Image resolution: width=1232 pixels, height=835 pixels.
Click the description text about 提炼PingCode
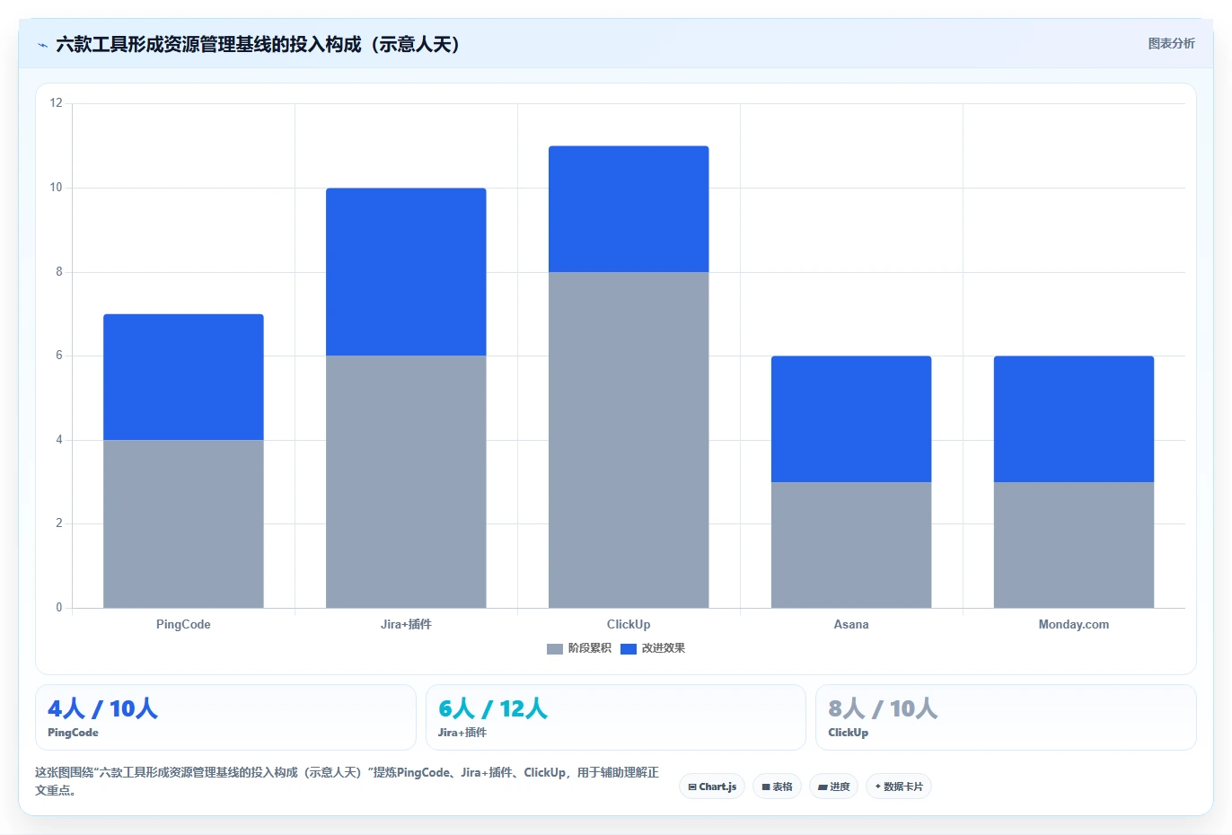pyautogui.click(x=348, y=780)
